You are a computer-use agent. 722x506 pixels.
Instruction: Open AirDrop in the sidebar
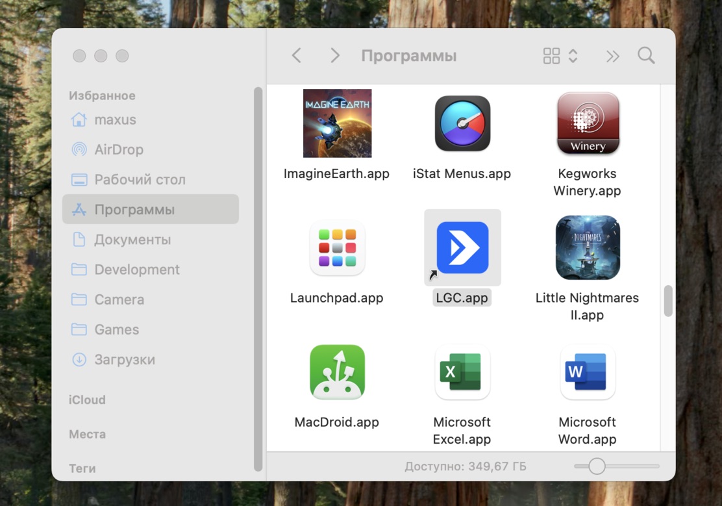(x=150, y=150)
